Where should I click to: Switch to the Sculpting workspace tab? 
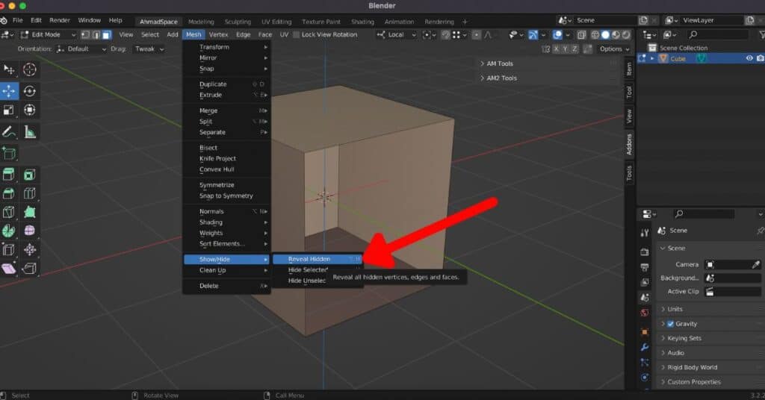(238, 22)
